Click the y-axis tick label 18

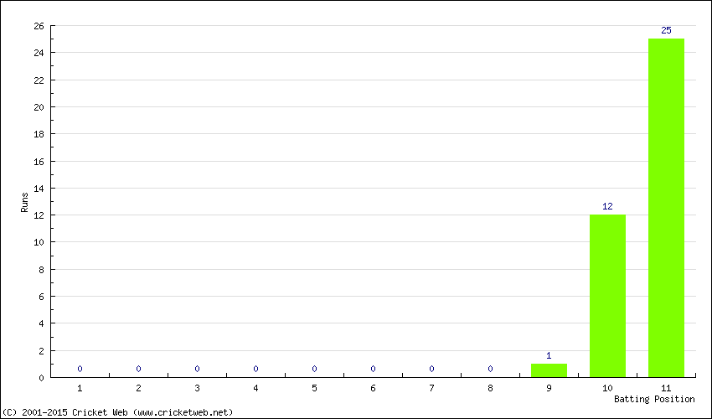[39, 134]
